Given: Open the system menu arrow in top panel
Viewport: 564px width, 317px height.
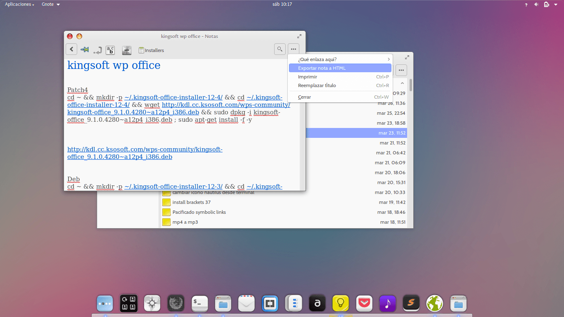Looking at the screenshot, I should pos(556,5).
